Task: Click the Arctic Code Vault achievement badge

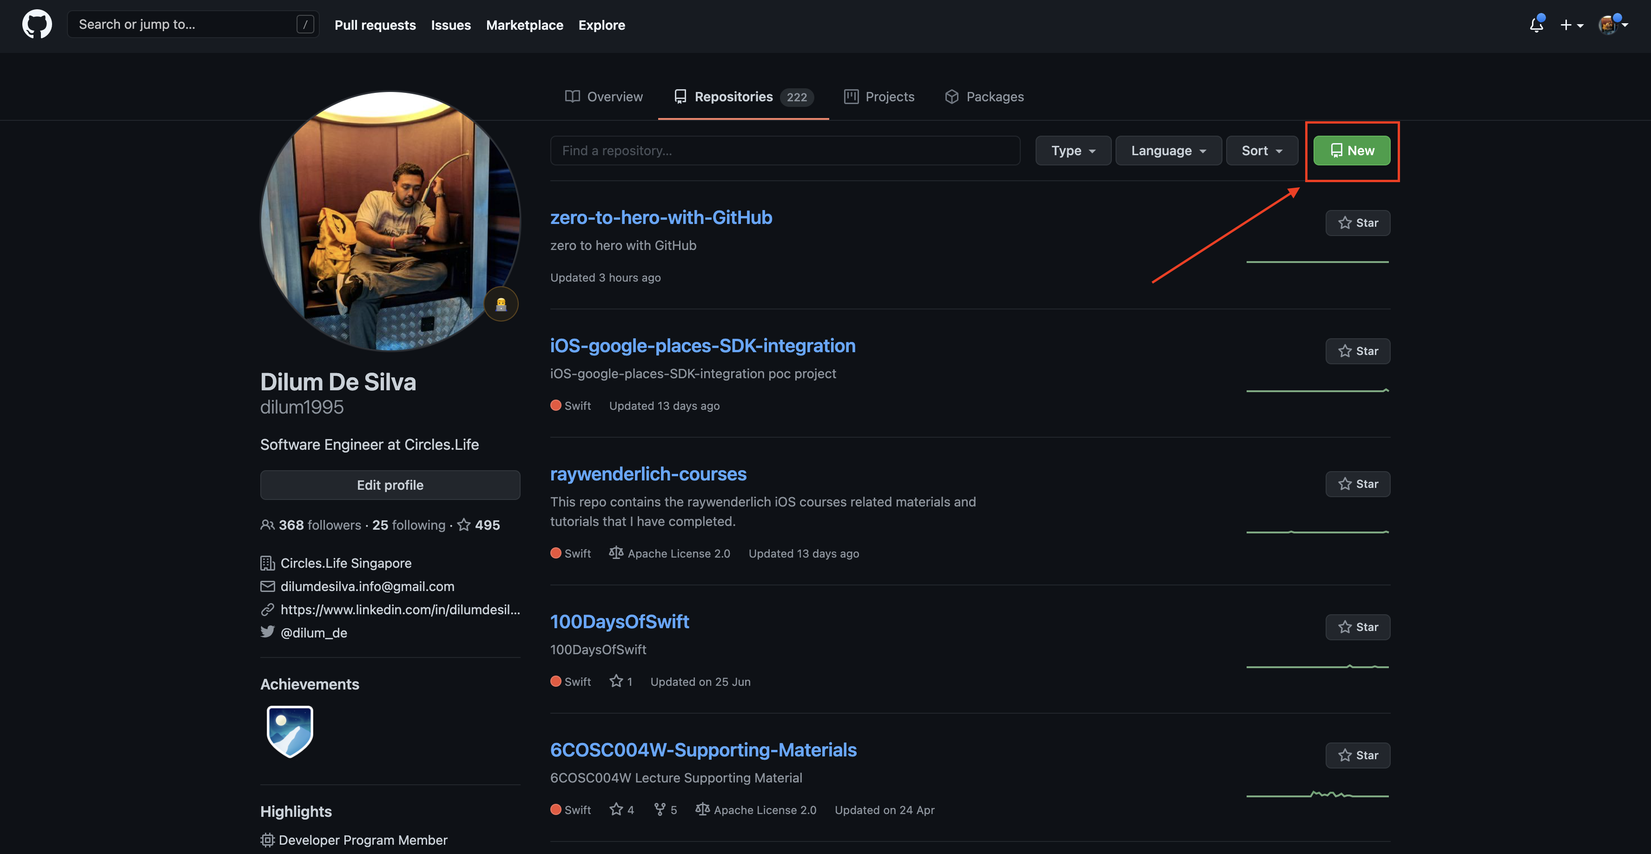Action: [290, 731]
